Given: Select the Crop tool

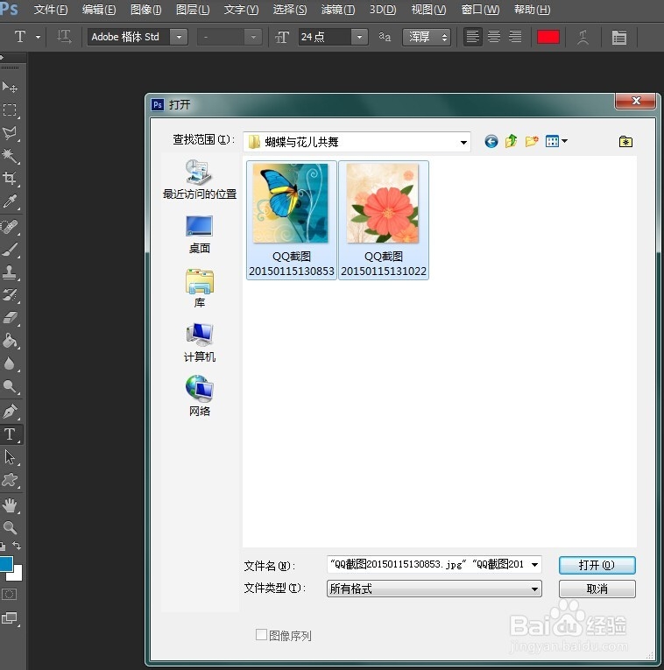Looking at the screenshot, I should (10, 178).
